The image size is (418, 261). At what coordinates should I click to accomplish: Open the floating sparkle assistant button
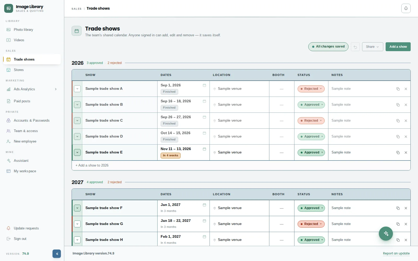[386, 233]
